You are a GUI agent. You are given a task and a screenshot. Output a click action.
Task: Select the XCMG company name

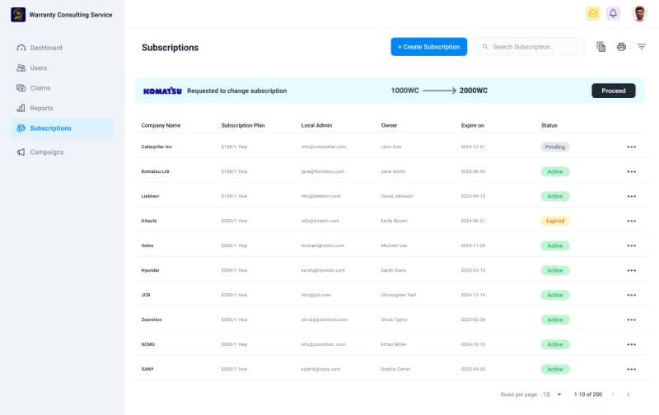click(148, 344)
